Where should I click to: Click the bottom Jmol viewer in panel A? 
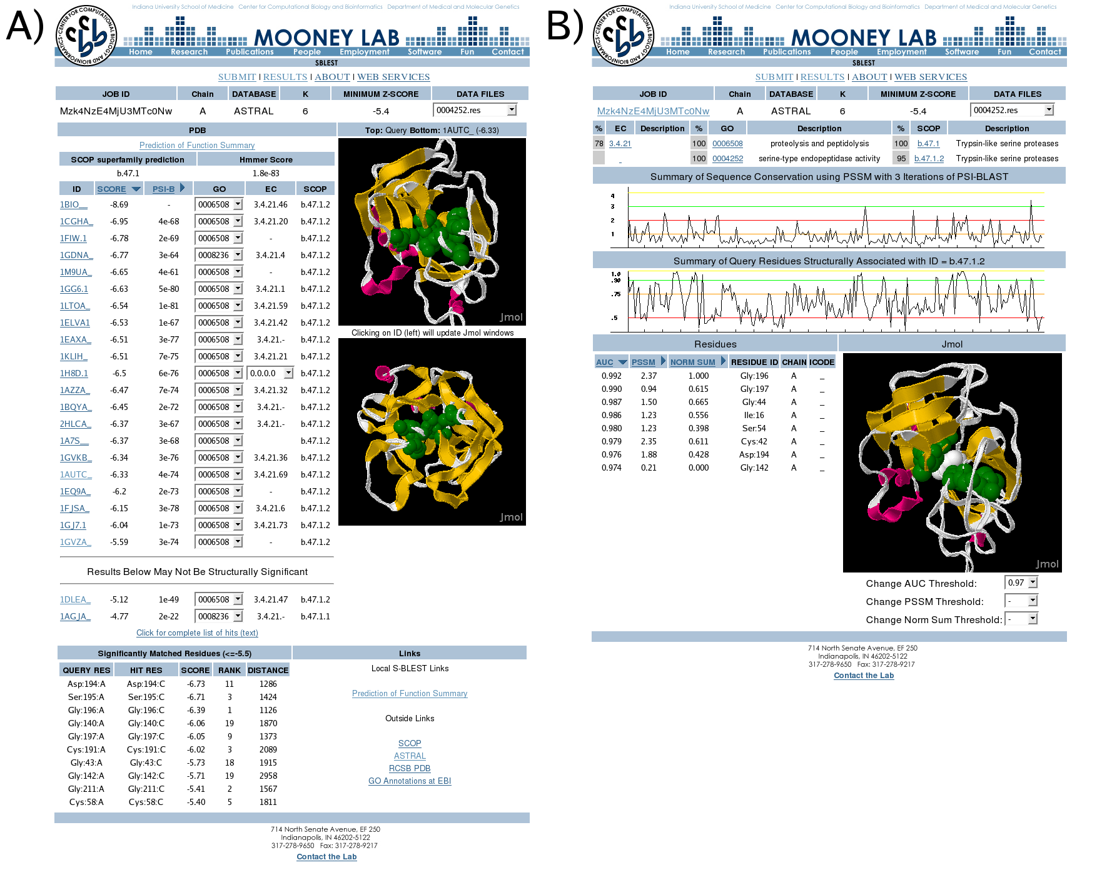(x=432, y=432)
